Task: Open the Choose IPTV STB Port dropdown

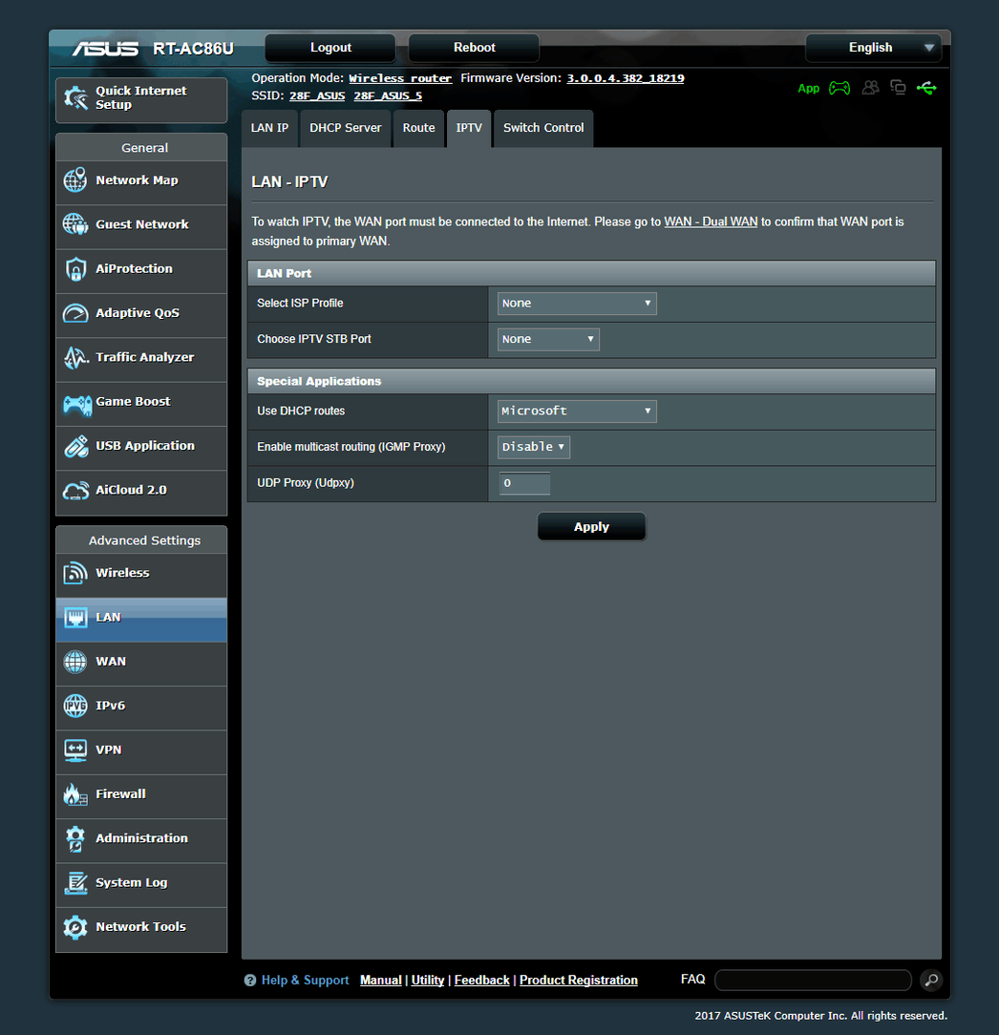Action: tap(548, 339)
